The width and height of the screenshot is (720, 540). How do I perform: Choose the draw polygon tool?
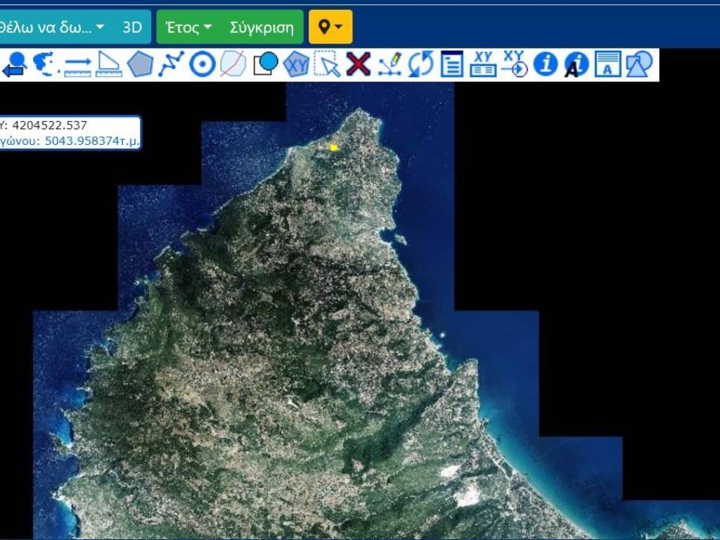[x=140, y=65]
